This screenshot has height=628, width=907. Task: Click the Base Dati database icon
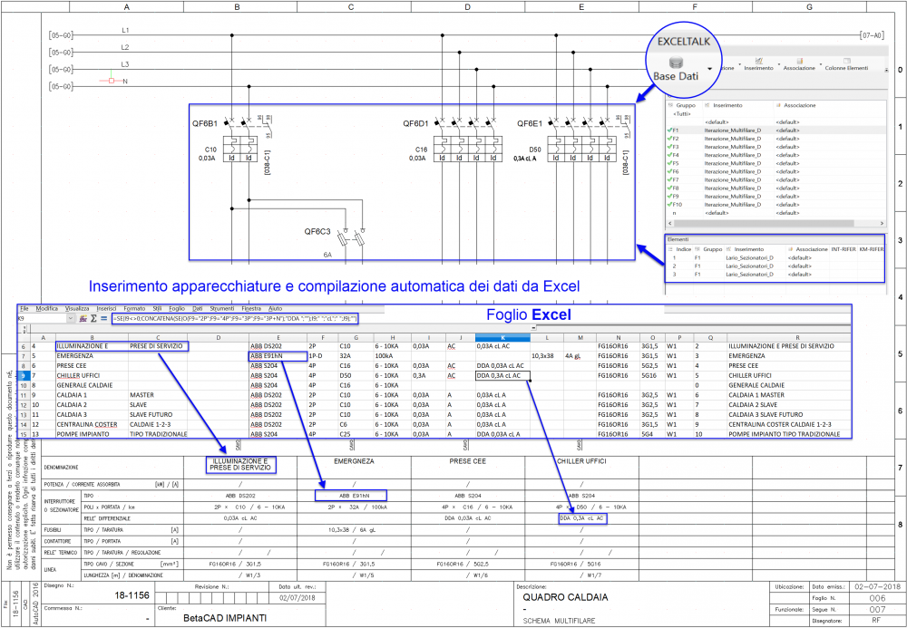point(676,62)
